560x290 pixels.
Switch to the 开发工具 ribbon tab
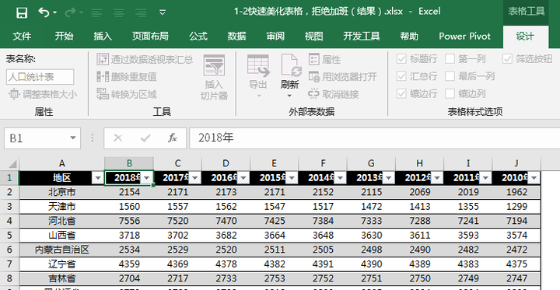tap(362, 36)
